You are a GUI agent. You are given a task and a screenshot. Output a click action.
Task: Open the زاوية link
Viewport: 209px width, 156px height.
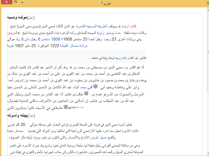click(100, 33)
